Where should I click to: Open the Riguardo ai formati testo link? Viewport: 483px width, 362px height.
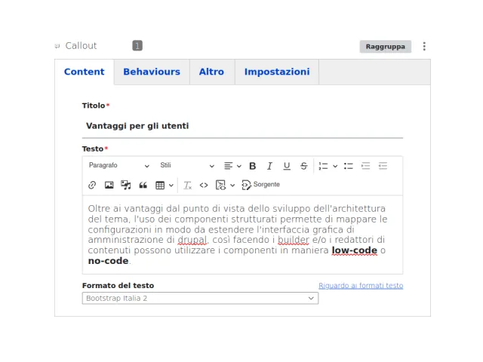pyautogui.click(x=361, y=286)
